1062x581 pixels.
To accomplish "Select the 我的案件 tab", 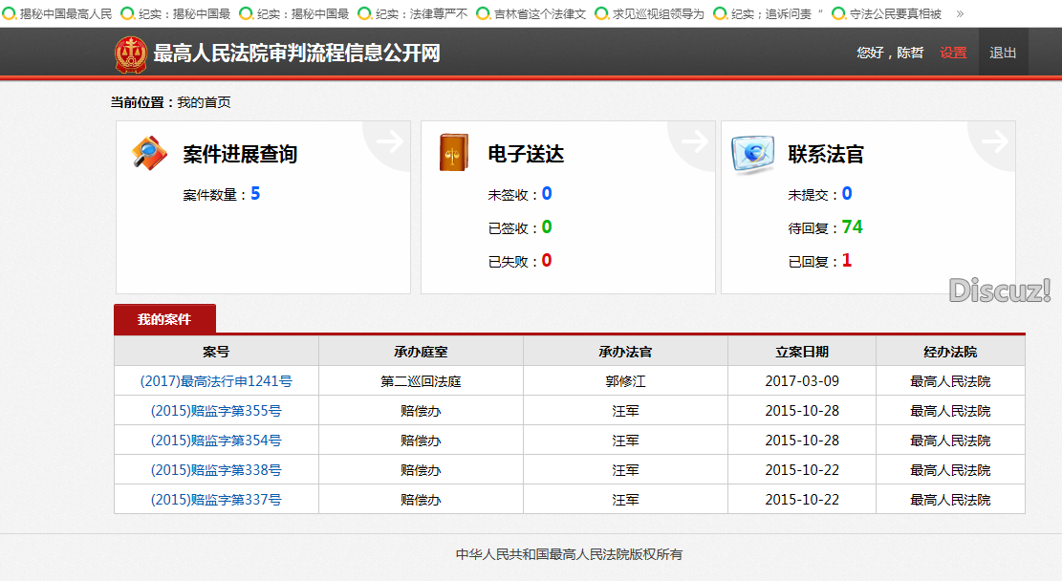I will 164,319.
